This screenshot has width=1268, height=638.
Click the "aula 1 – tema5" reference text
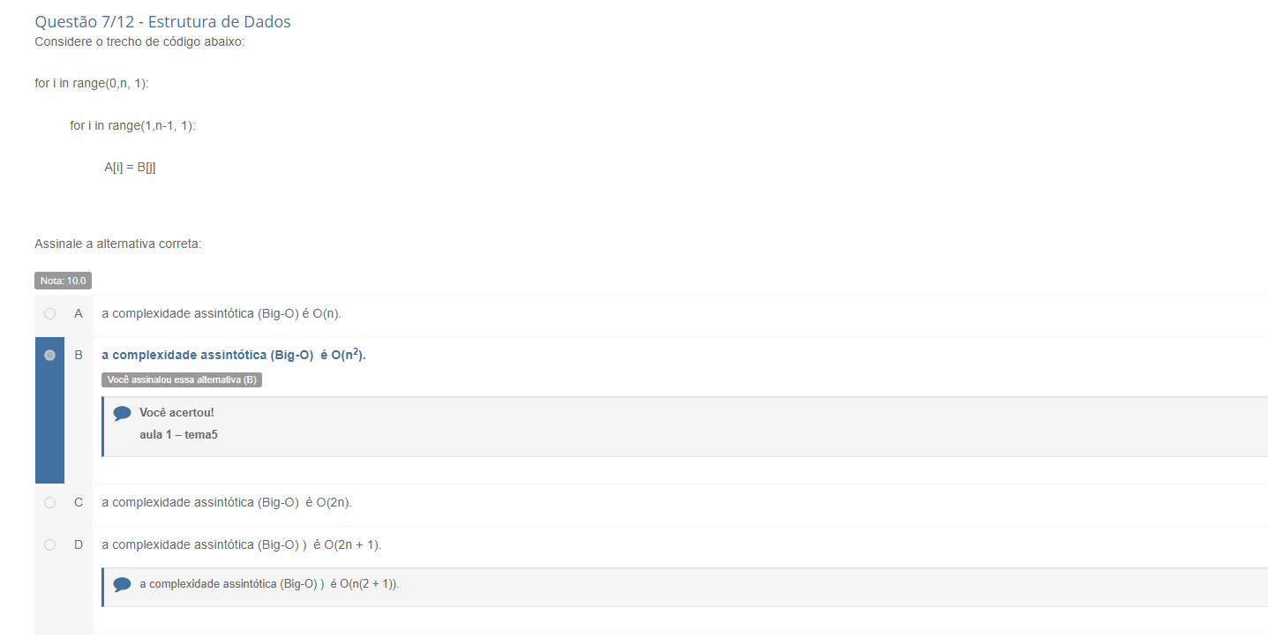click(178, 435)
